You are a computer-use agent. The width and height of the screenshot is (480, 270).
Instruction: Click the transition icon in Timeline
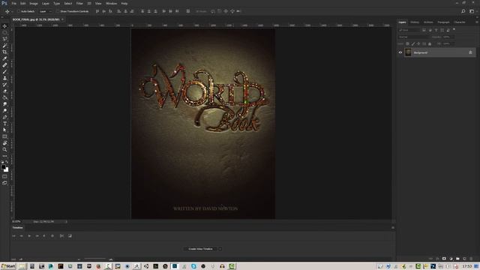coord(70,235)
